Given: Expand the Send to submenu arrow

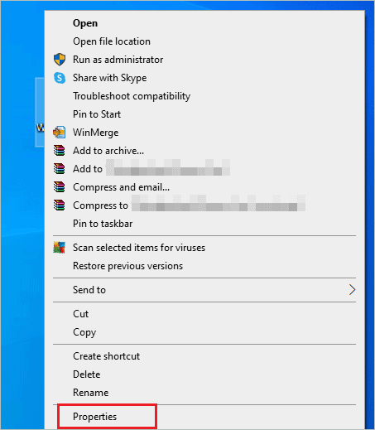Looking at the screenshot, I should tap(352, 290).
